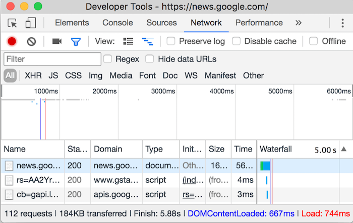
Task: Activate the inspect element picker icon
Action: pyautogui.click(x=12, y=23)
